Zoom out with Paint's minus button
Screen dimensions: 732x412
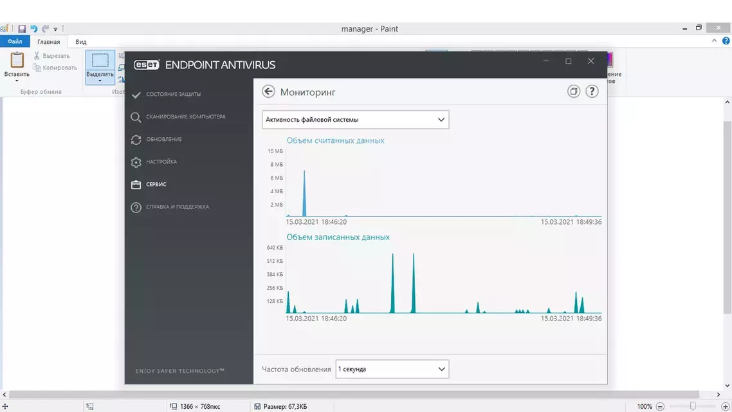coord(660,406)
